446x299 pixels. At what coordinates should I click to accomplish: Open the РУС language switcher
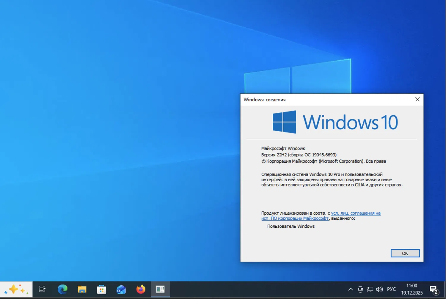391,289
